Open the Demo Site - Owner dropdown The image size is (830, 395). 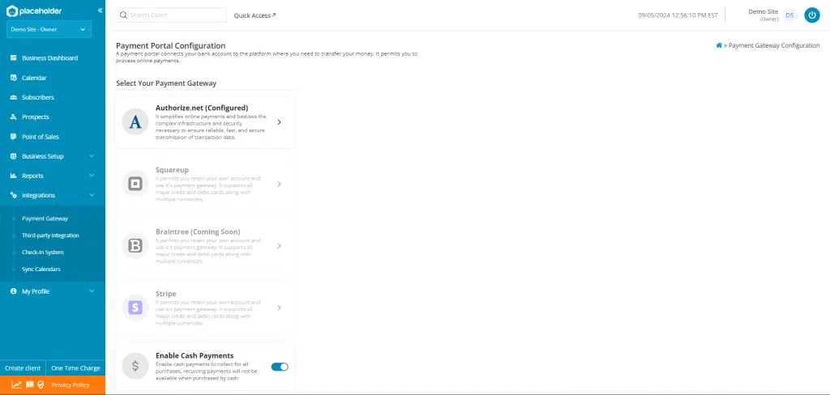tap(49, 30)
